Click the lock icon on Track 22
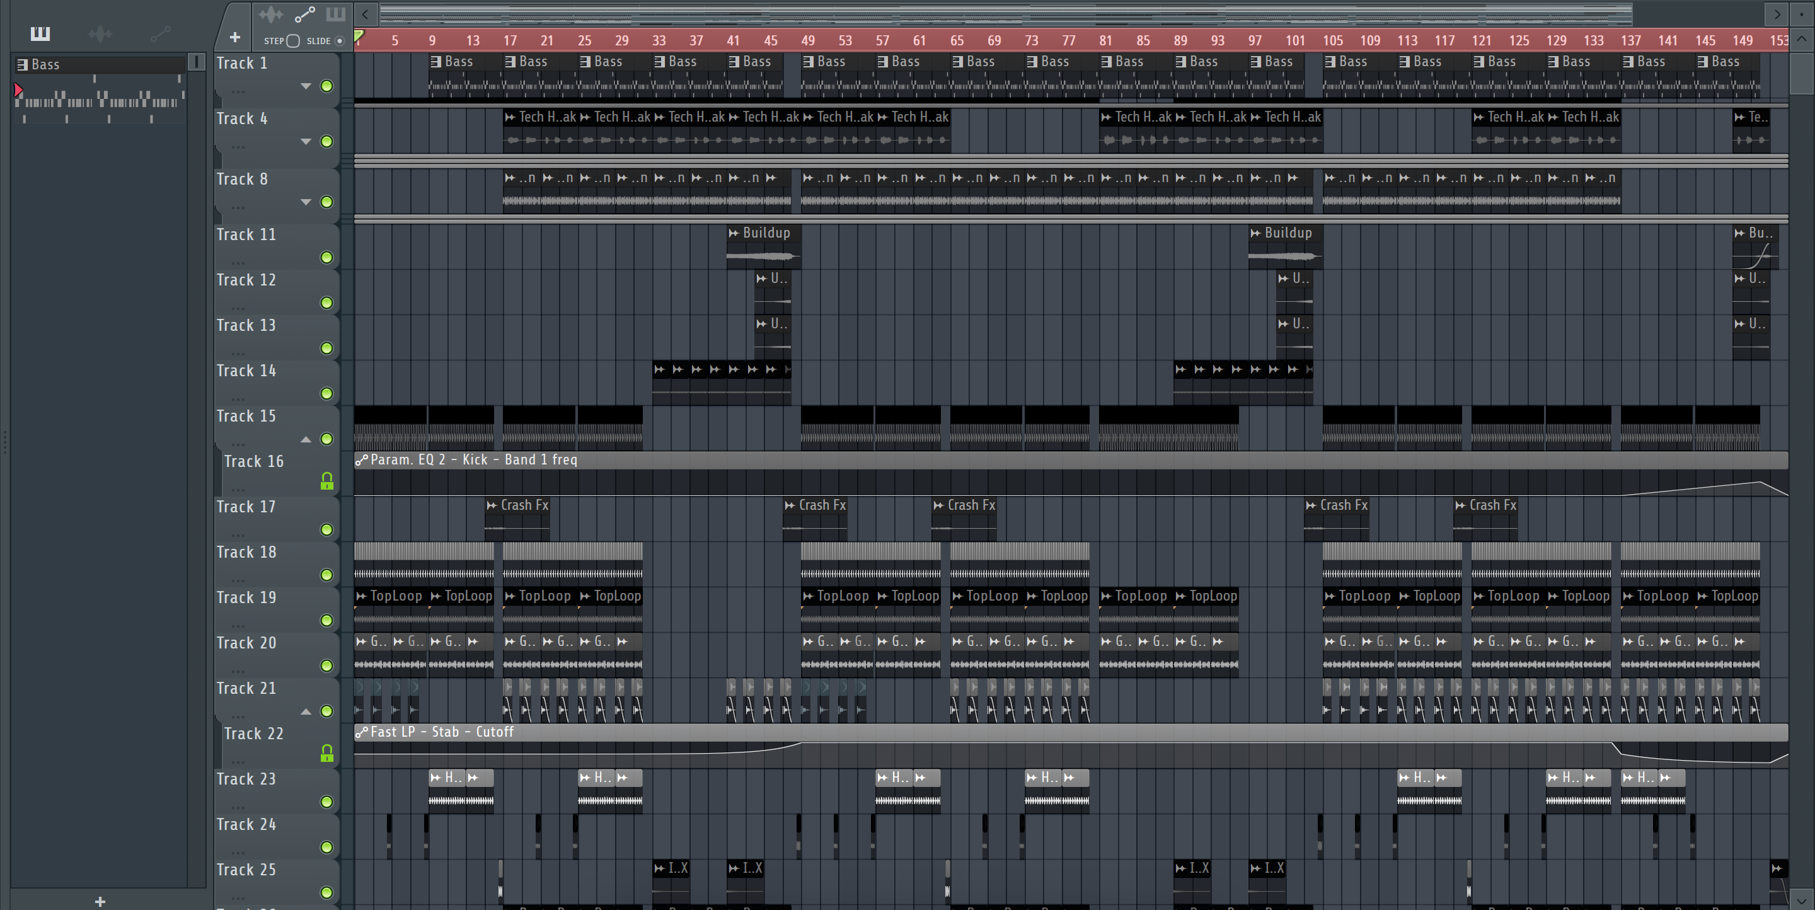Screen dimensions: 1815x910 tap(327, 753)
